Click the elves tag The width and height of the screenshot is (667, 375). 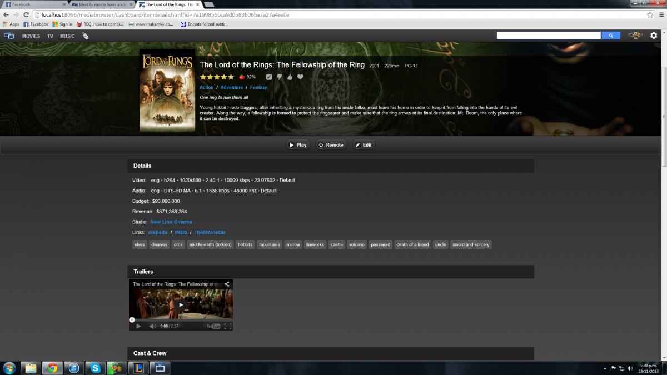tap(140, 244)
